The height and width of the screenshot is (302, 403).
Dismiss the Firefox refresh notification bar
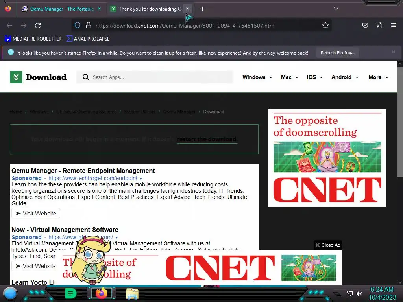pyautogui.click(x=394, y=52)
